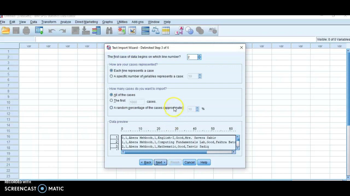Click the Open data document folder icon
The width and height of the screenshot is (350, 196).
(x=5, y=30)
